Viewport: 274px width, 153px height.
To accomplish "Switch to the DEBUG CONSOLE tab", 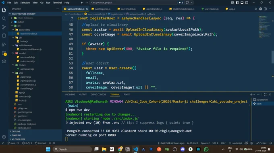I will 98,95.
